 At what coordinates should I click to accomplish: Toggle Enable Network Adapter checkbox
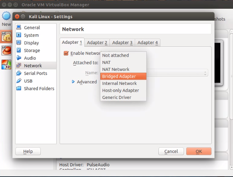66,53
